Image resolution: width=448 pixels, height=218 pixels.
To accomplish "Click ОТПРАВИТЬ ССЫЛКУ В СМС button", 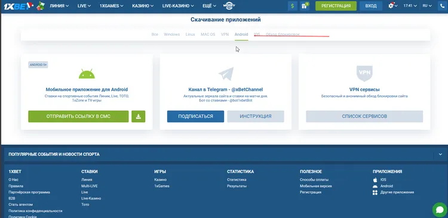I will pos(78,117).
